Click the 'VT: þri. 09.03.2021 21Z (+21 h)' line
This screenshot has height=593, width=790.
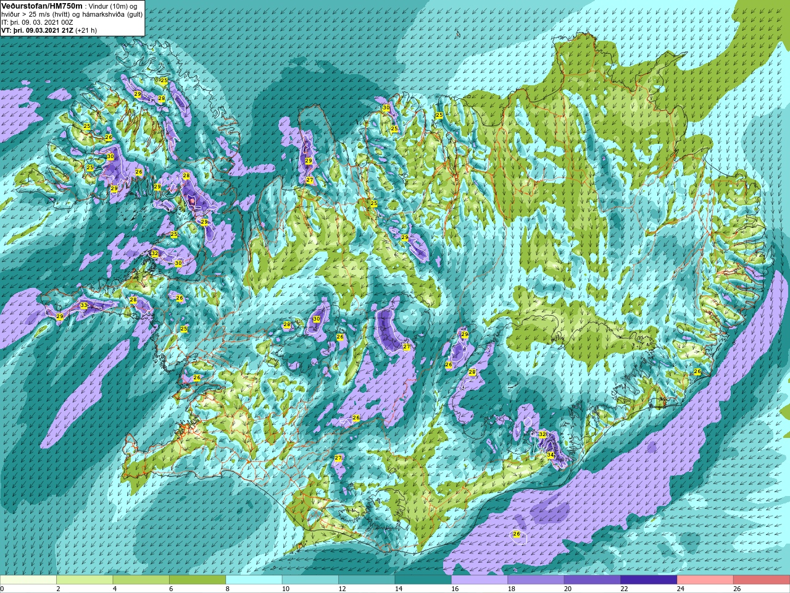49,30
